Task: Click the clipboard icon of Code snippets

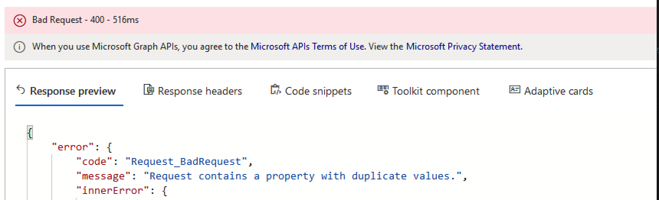Action: click(275, 90)
